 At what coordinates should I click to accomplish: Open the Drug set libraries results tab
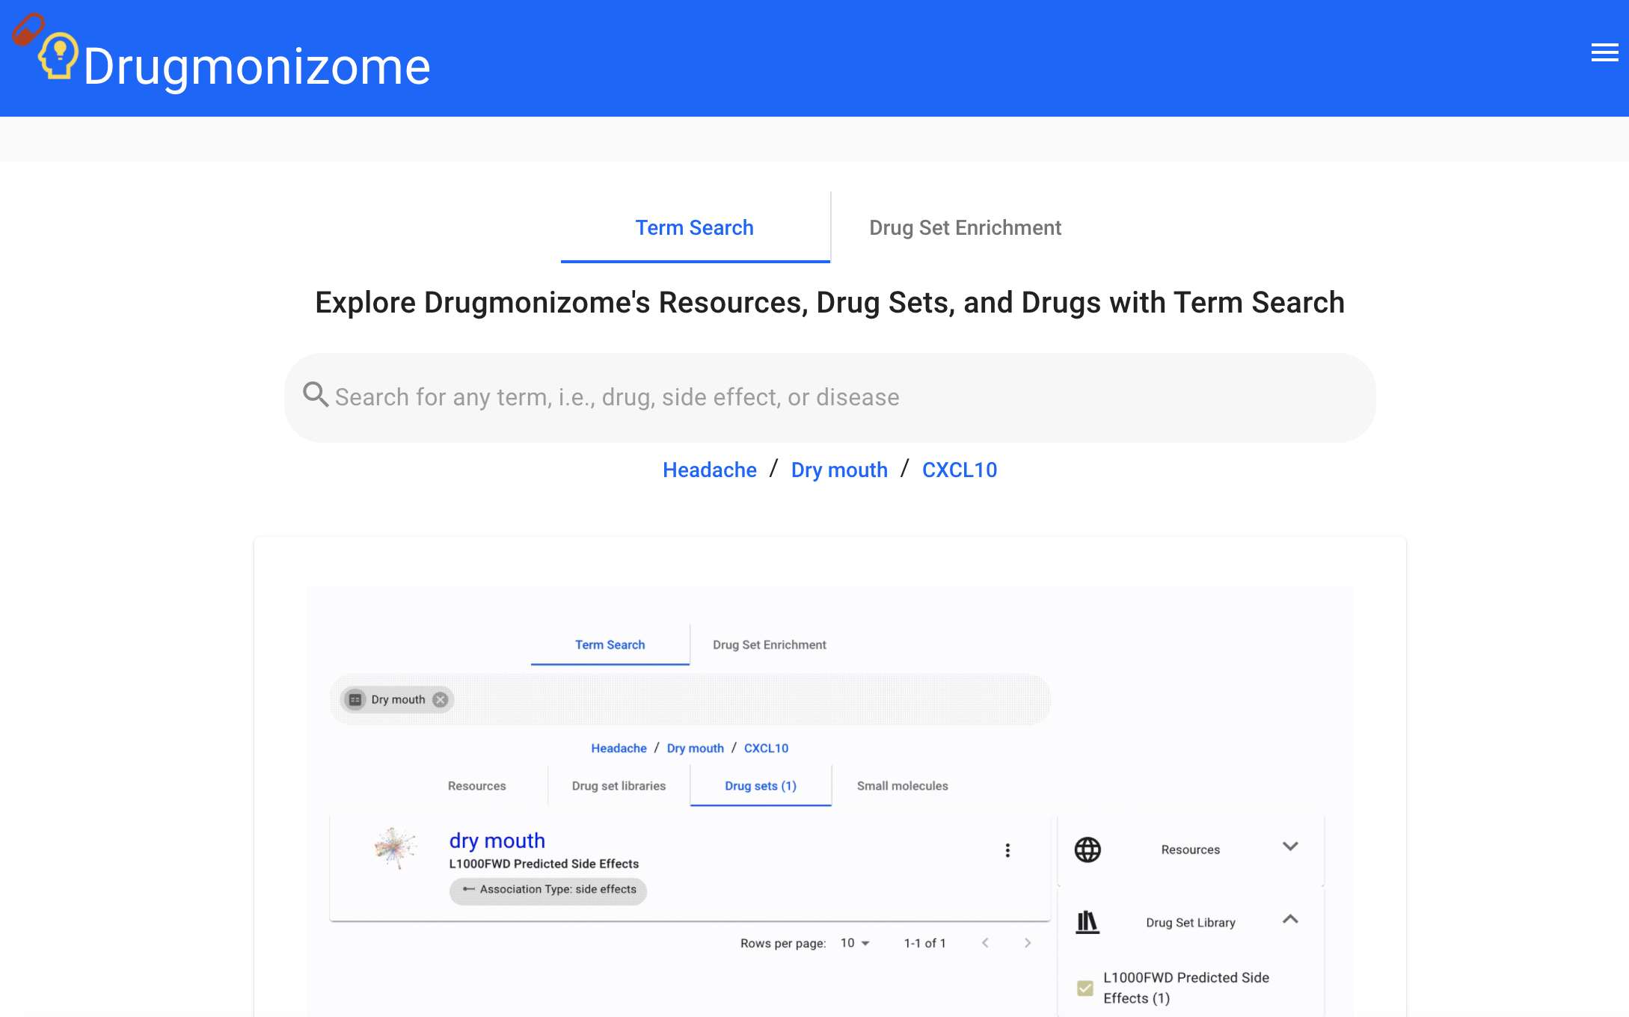coord(619,786)
